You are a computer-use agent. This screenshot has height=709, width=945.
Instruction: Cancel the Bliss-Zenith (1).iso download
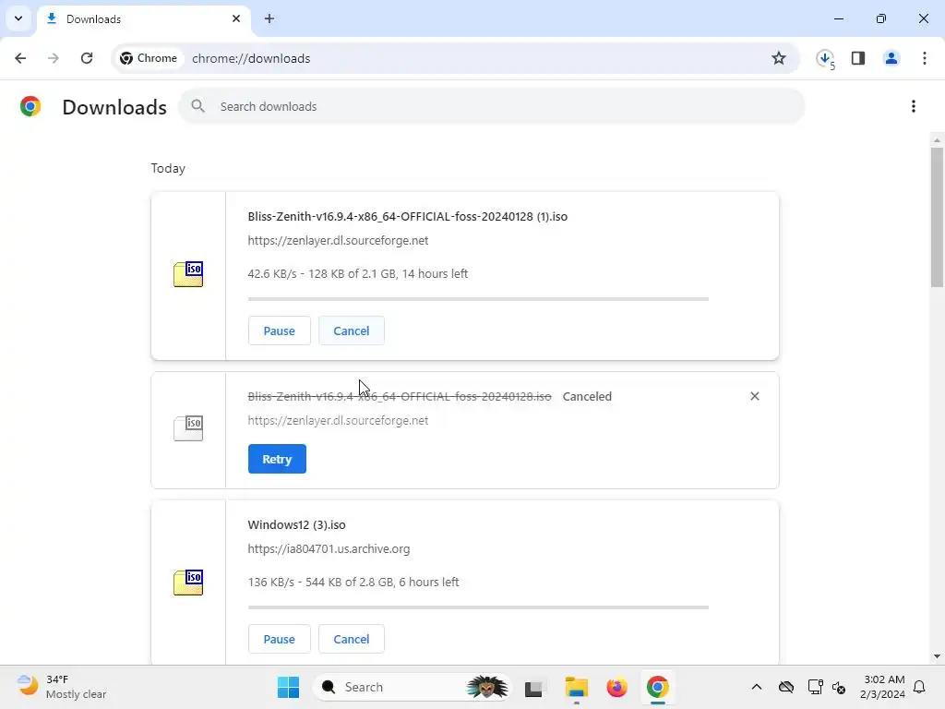pyautogui.click(x=352, y=331)
